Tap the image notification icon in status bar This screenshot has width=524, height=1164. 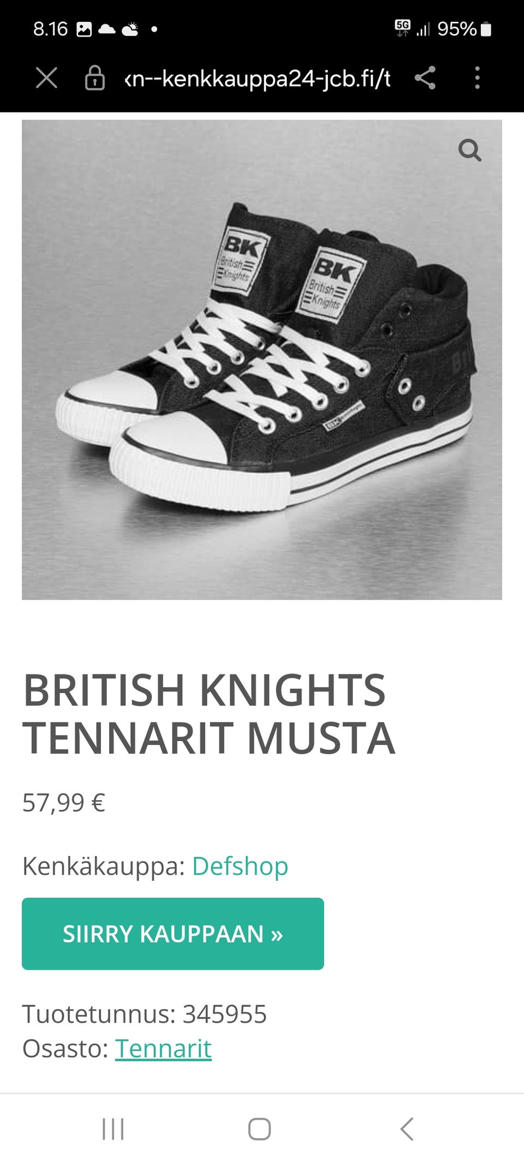(84, 29)
